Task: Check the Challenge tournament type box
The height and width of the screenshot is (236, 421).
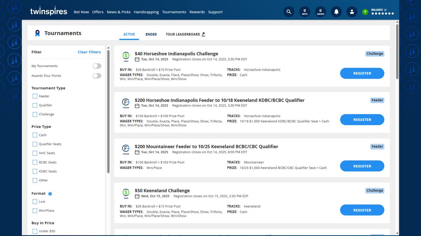Action: click(x=35, y=114)
